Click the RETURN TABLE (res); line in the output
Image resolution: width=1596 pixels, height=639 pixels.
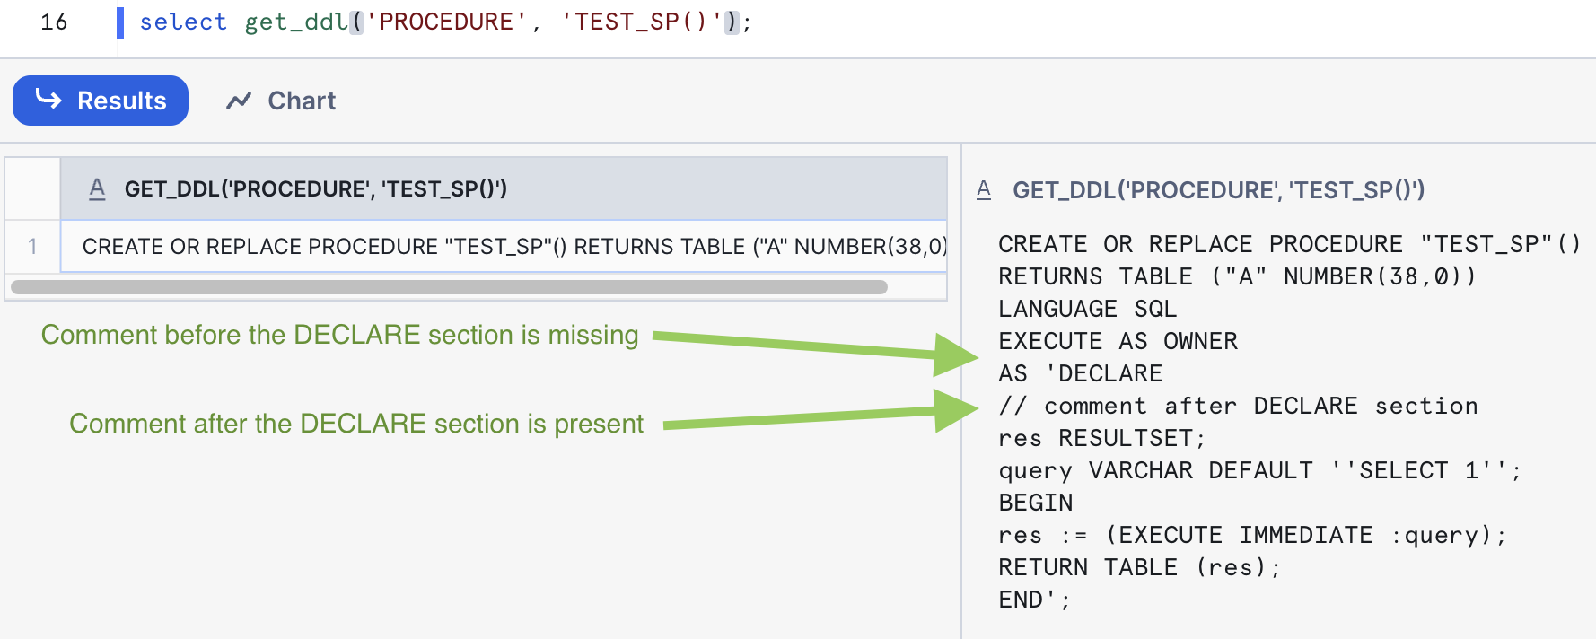(x=1138, y=566)
